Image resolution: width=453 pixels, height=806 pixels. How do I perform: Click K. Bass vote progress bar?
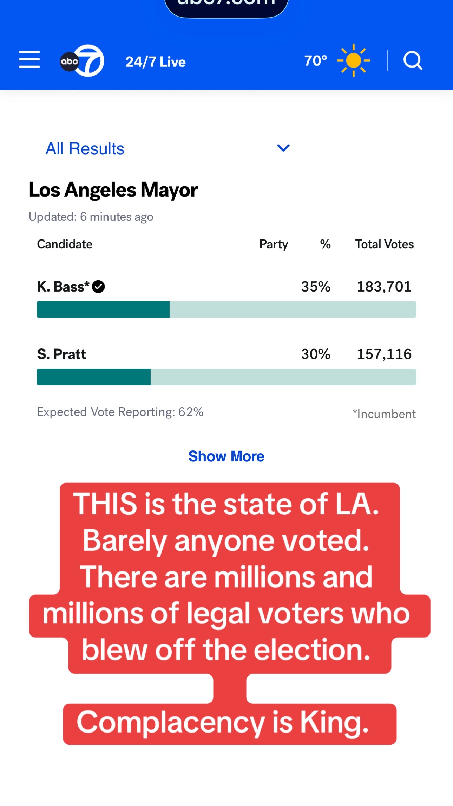click(226, 309)
